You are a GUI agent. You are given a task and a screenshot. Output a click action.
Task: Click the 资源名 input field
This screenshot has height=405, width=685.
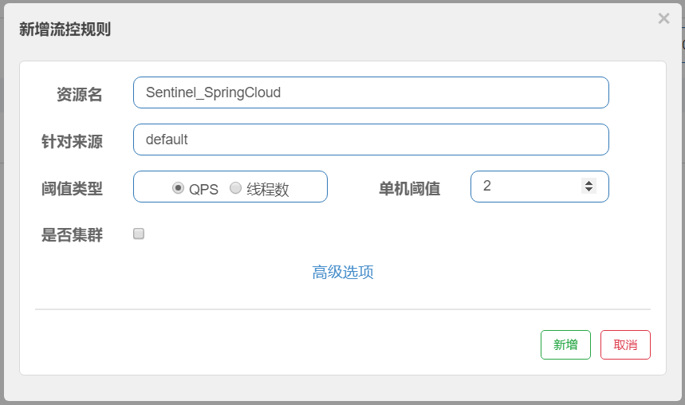[x=371, y=92]
